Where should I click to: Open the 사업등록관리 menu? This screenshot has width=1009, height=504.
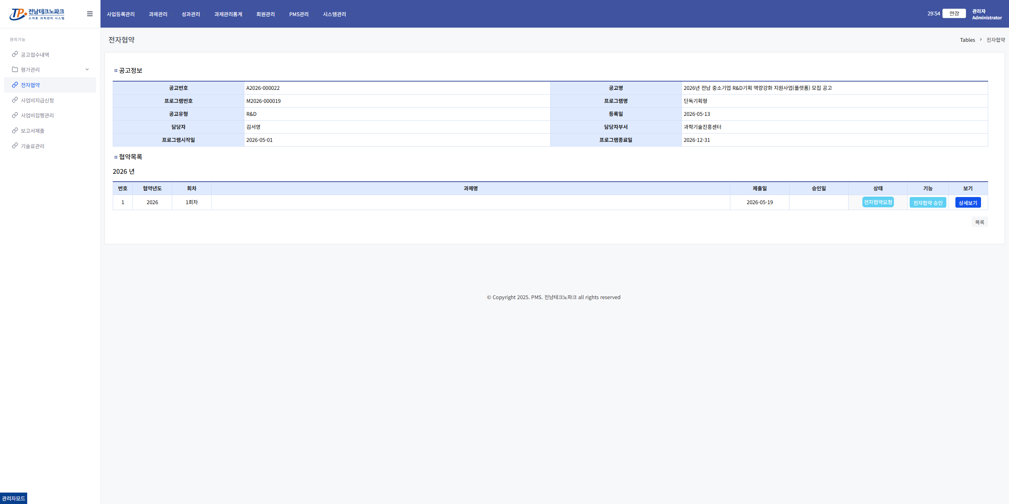click(121, 14)
